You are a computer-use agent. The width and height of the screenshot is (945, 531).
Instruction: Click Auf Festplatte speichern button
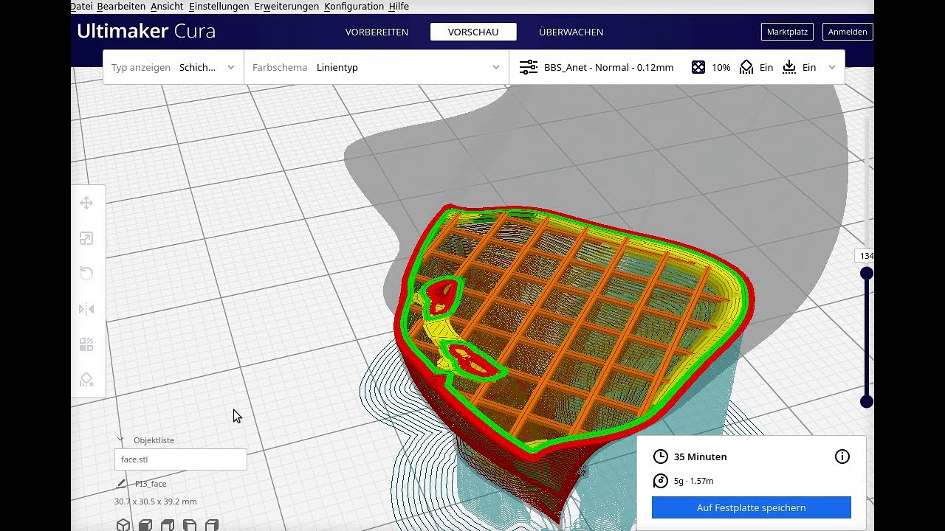[x=751, y=507]
